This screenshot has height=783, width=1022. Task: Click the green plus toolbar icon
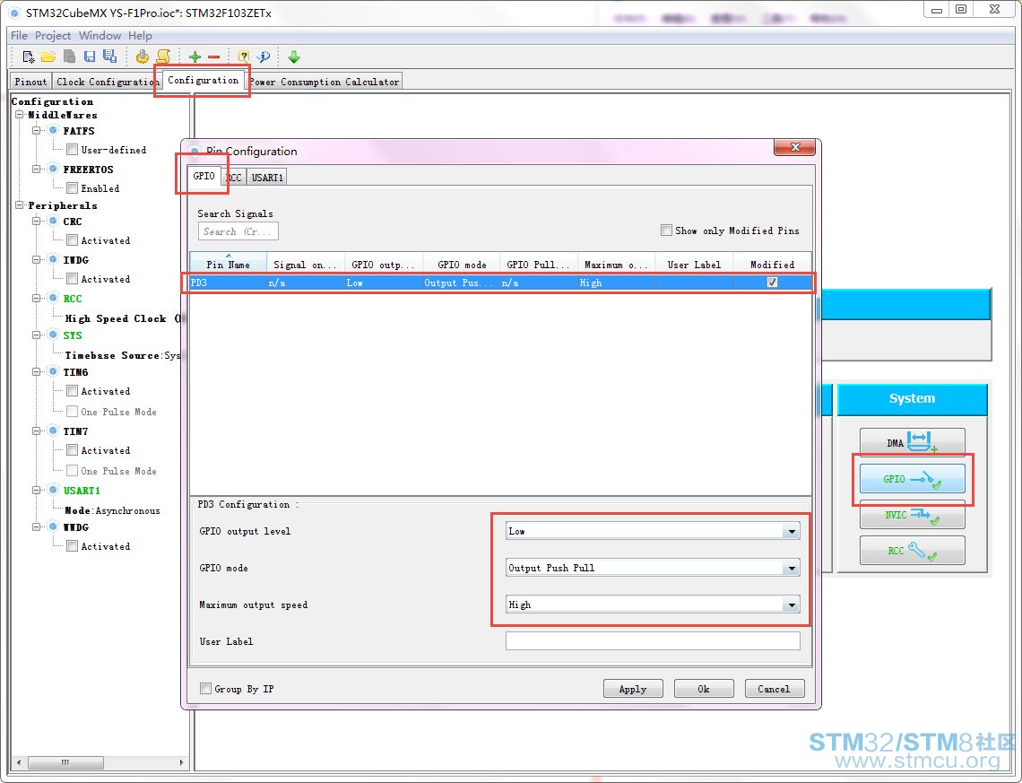[x=195, y=57]
